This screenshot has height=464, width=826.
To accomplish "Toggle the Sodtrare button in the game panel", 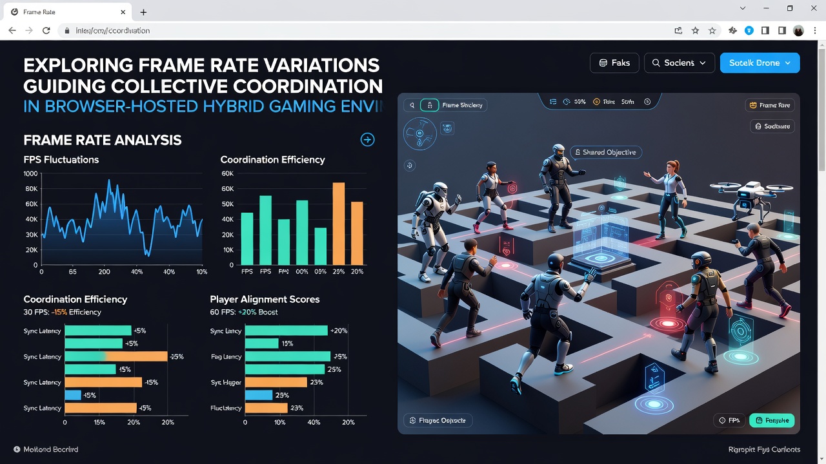I will click(x=772, y=126).
